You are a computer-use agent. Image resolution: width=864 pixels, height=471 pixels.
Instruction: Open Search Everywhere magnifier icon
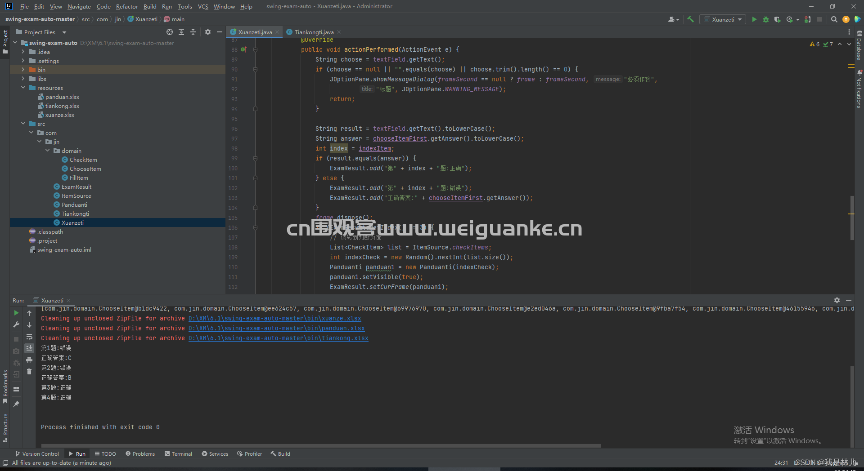(x=834, y=19)
